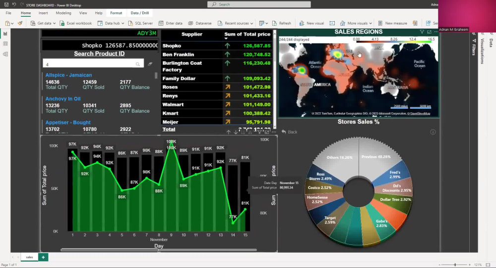This screenshot has width=496, height=268.
Task: Expand the Data hub dropdown
Action: (123, 24)
